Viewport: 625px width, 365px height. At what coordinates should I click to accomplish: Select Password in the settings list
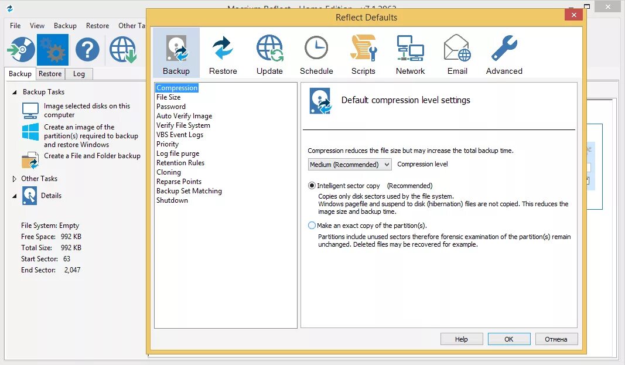click(x=171, y=107)
